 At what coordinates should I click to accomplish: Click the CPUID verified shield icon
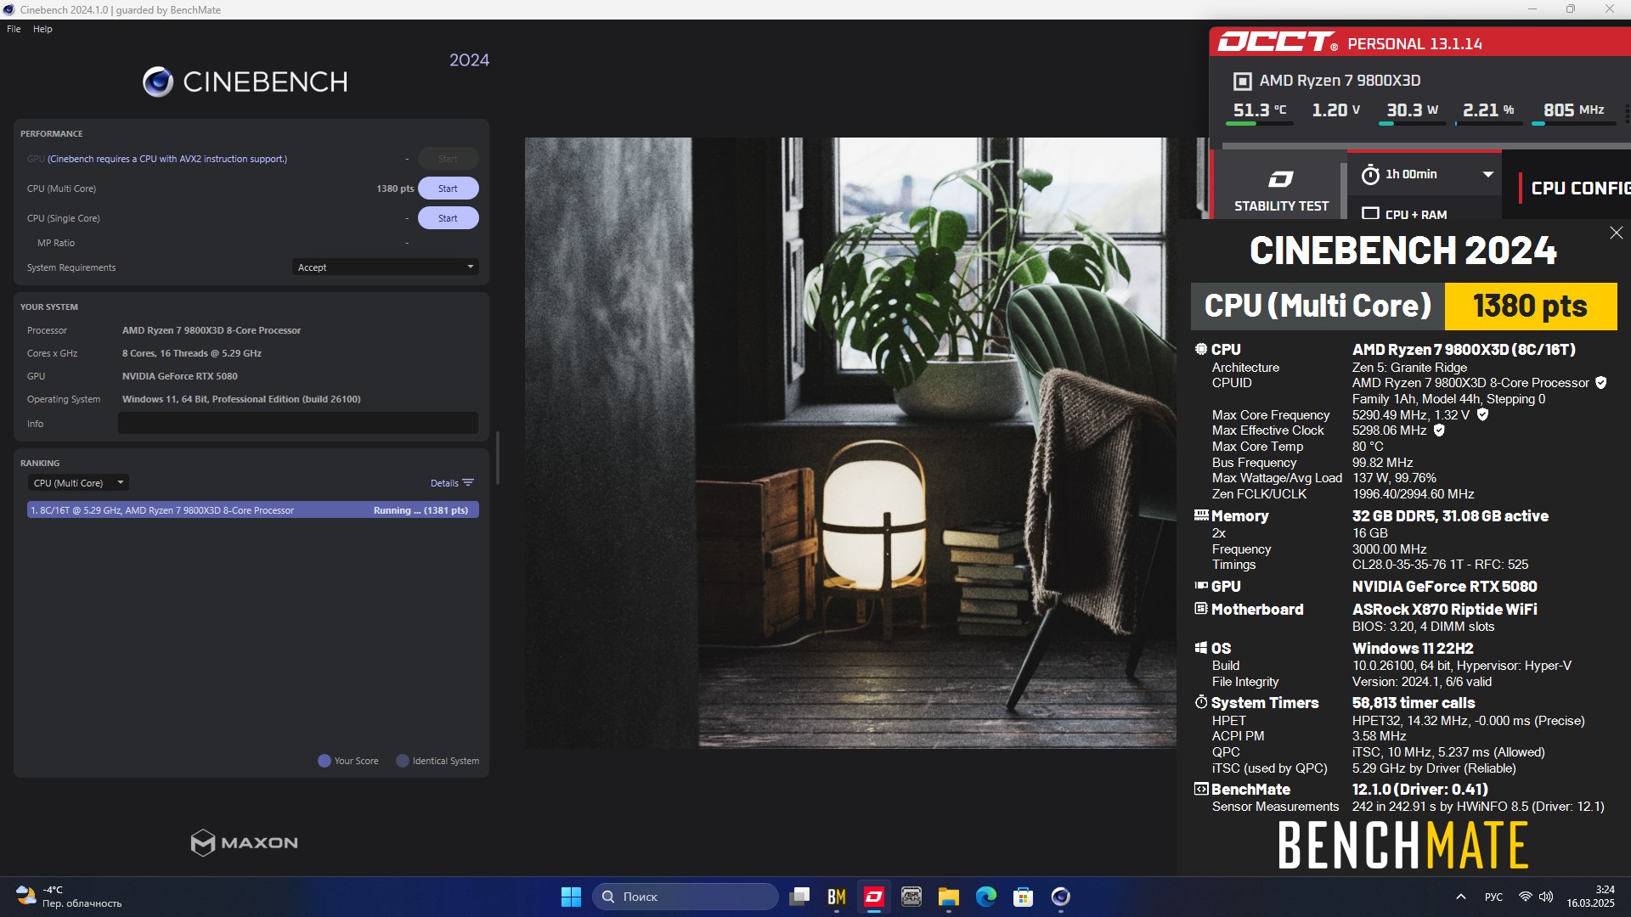(1600, 383)
